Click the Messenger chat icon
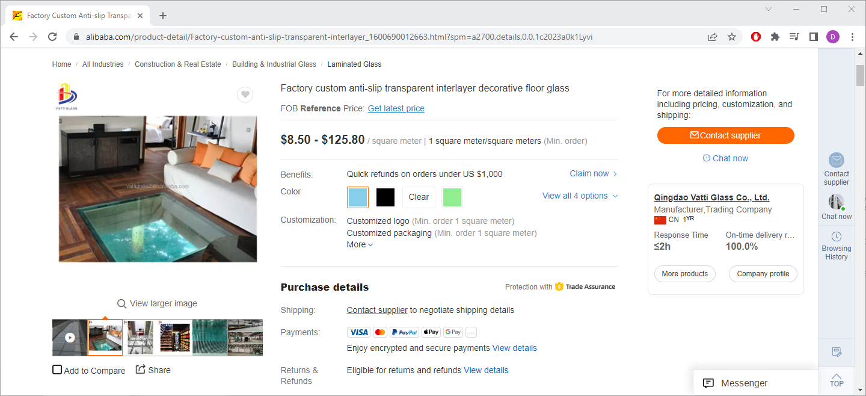 coord(708,383)
